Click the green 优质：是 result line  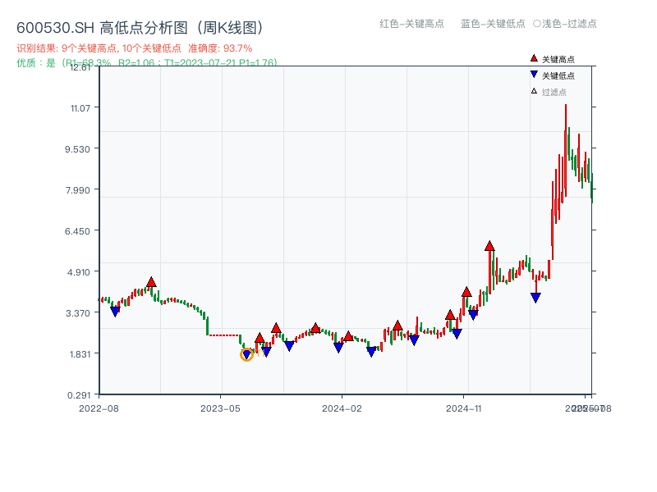(147, 63)
